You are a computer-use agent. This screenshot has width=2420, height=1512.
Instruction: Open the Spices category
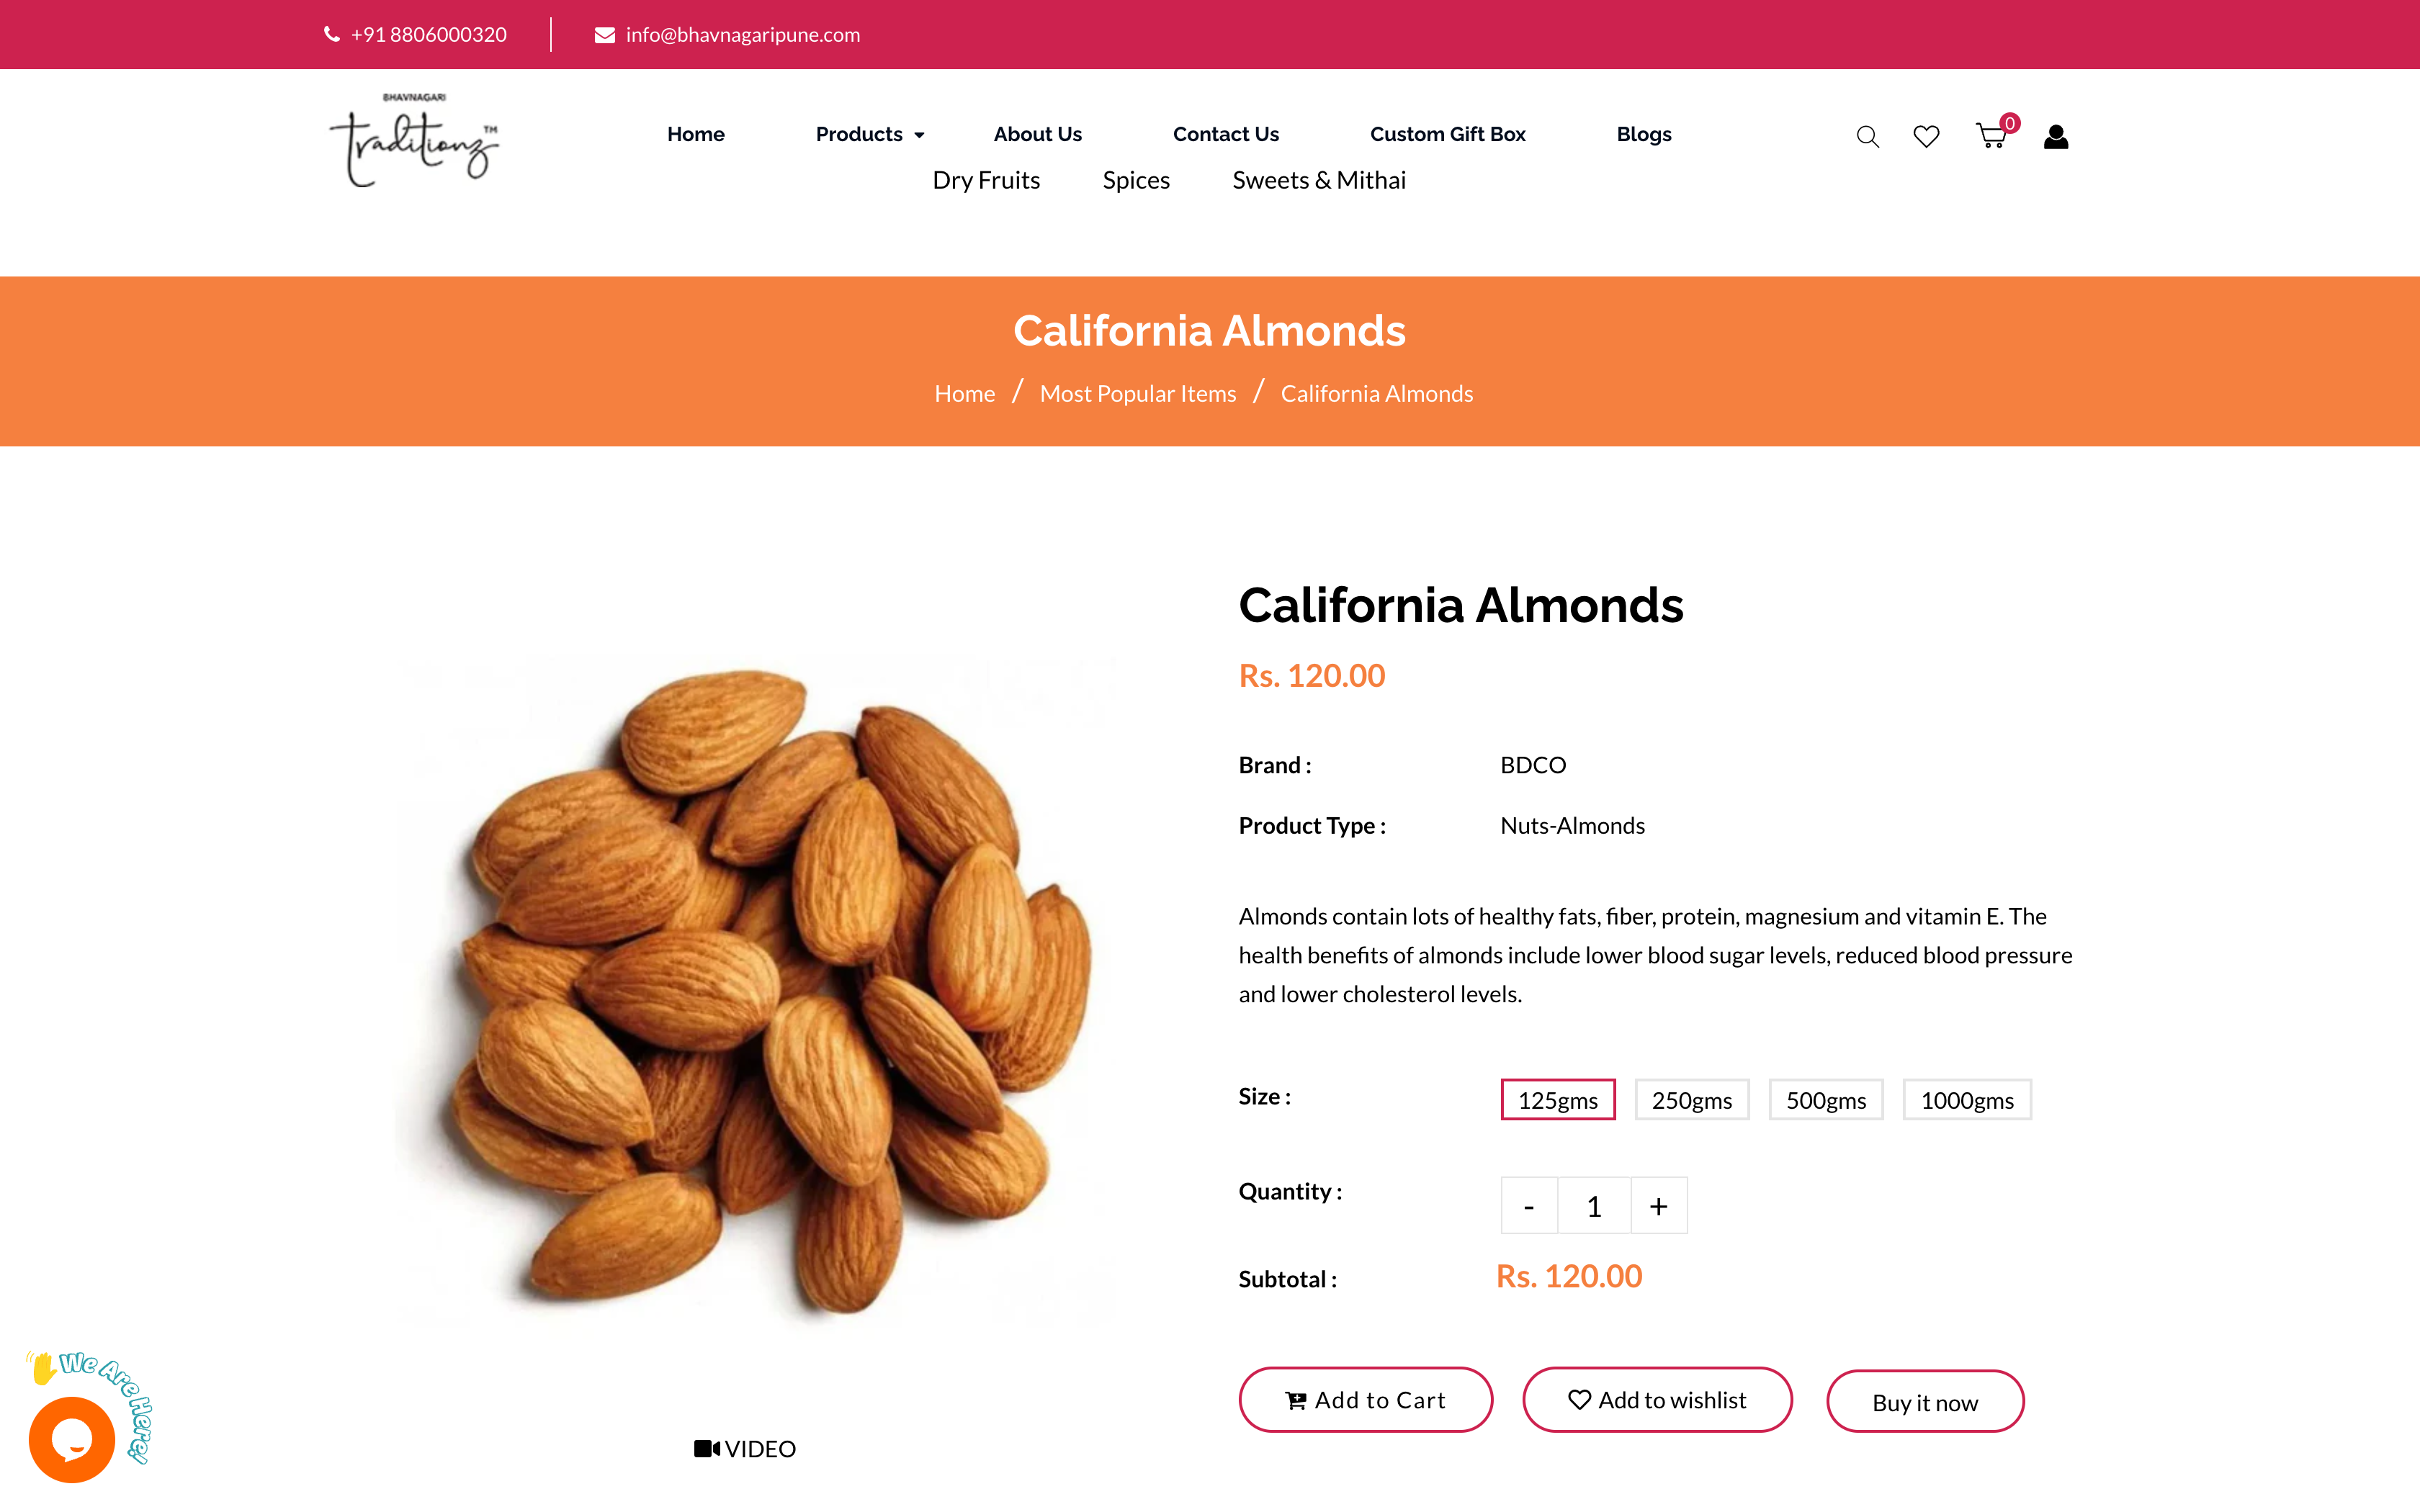1136,180
